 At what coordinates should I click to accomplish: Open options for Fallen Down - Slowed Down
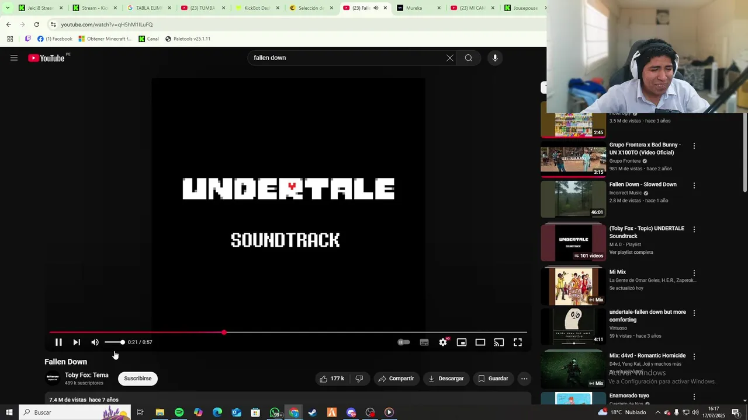click(694, 185)
